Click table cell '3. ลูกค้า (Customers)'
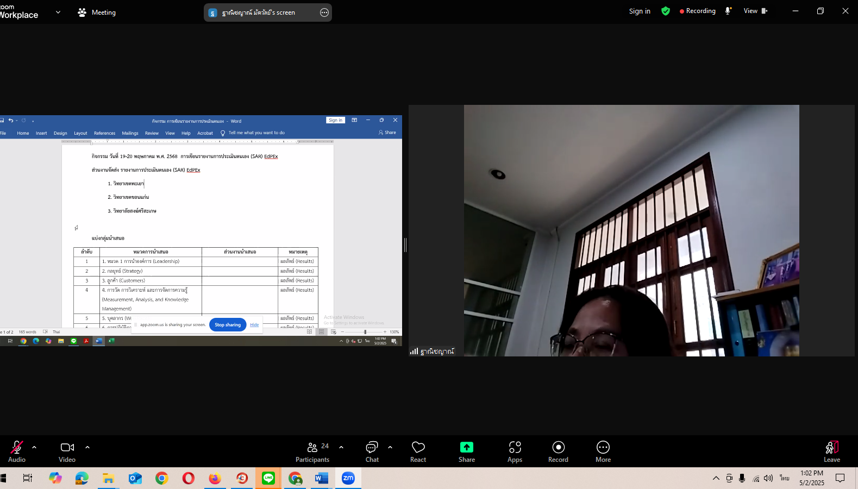This screenshot has height=489, width=858. (151, 280)
